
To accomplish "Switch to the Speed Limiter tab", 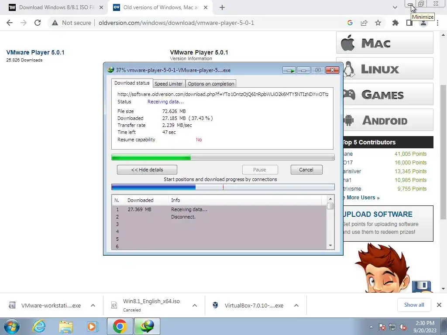I will 168,84.
